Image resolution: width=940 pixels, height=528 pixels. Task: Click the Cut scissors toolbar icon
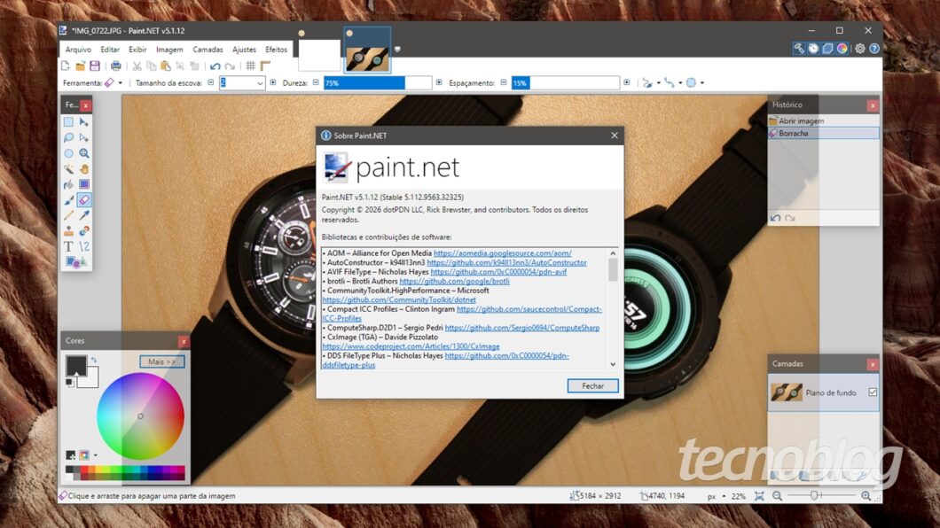[x=137, y=66]
